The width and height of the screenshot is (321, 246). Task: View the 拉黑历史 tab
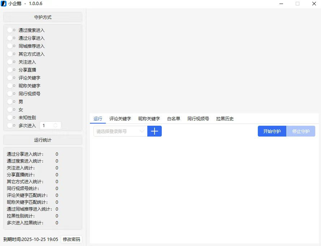pyautogui.click(x=225, y=118)
